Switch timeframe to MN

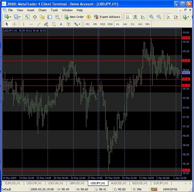(x=147, y=24)
